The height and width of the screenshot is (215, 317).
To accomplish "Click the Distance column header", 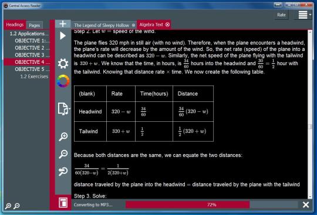I will (x=193, y=94).
